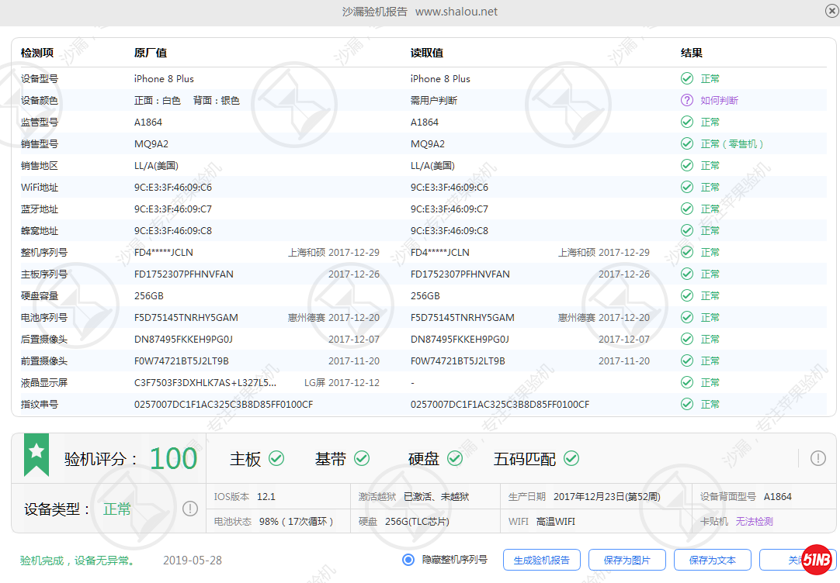Screen dimensions: 840x583
Task: Click the green checkmark beside 基带
Action: [x=361, y=458]
